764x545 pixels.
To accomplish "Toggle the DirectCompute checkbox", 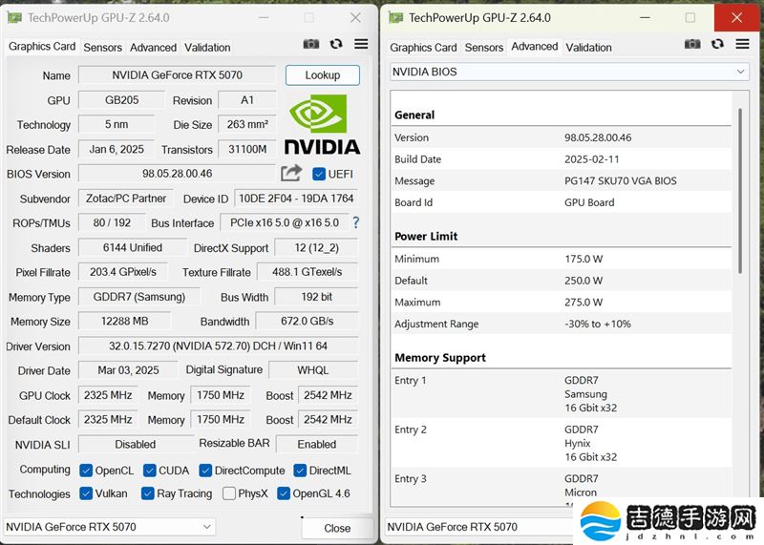I will 205,471.
